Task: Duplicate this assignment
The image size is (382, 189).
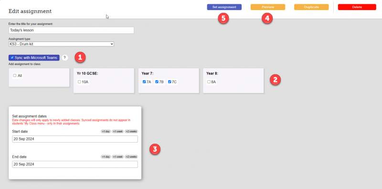Action: pyautogui.click(x=311, y=7)
